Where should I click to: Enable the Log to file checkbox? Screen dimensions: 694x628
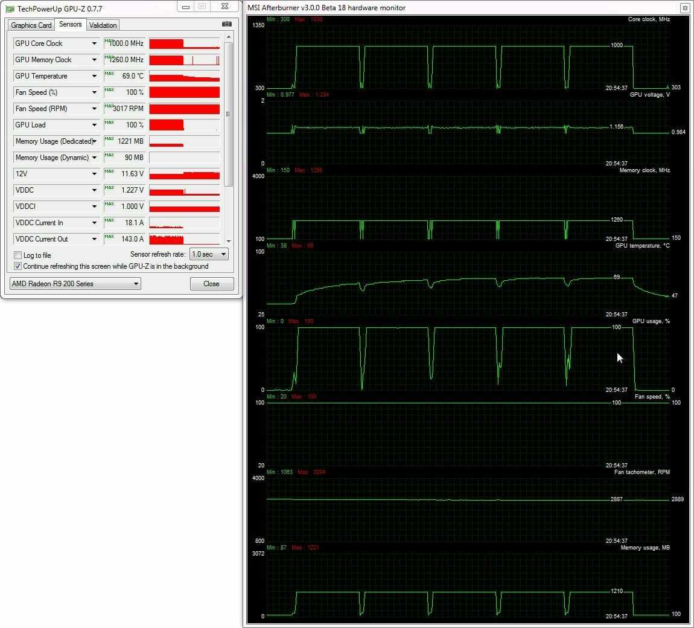(x=18, y=255)
